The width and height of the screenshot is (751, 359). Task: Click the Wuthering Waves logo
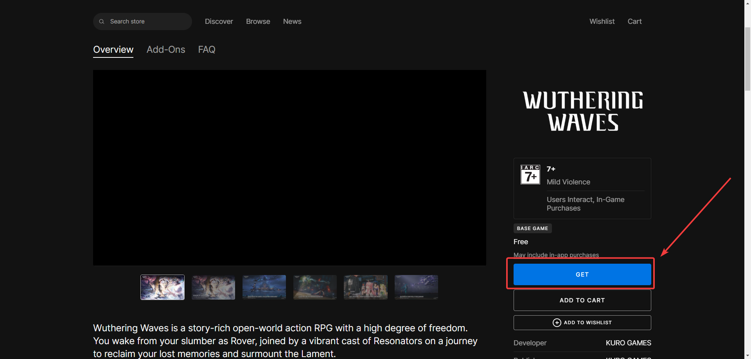pyautogui.click(x=582, y=111)
